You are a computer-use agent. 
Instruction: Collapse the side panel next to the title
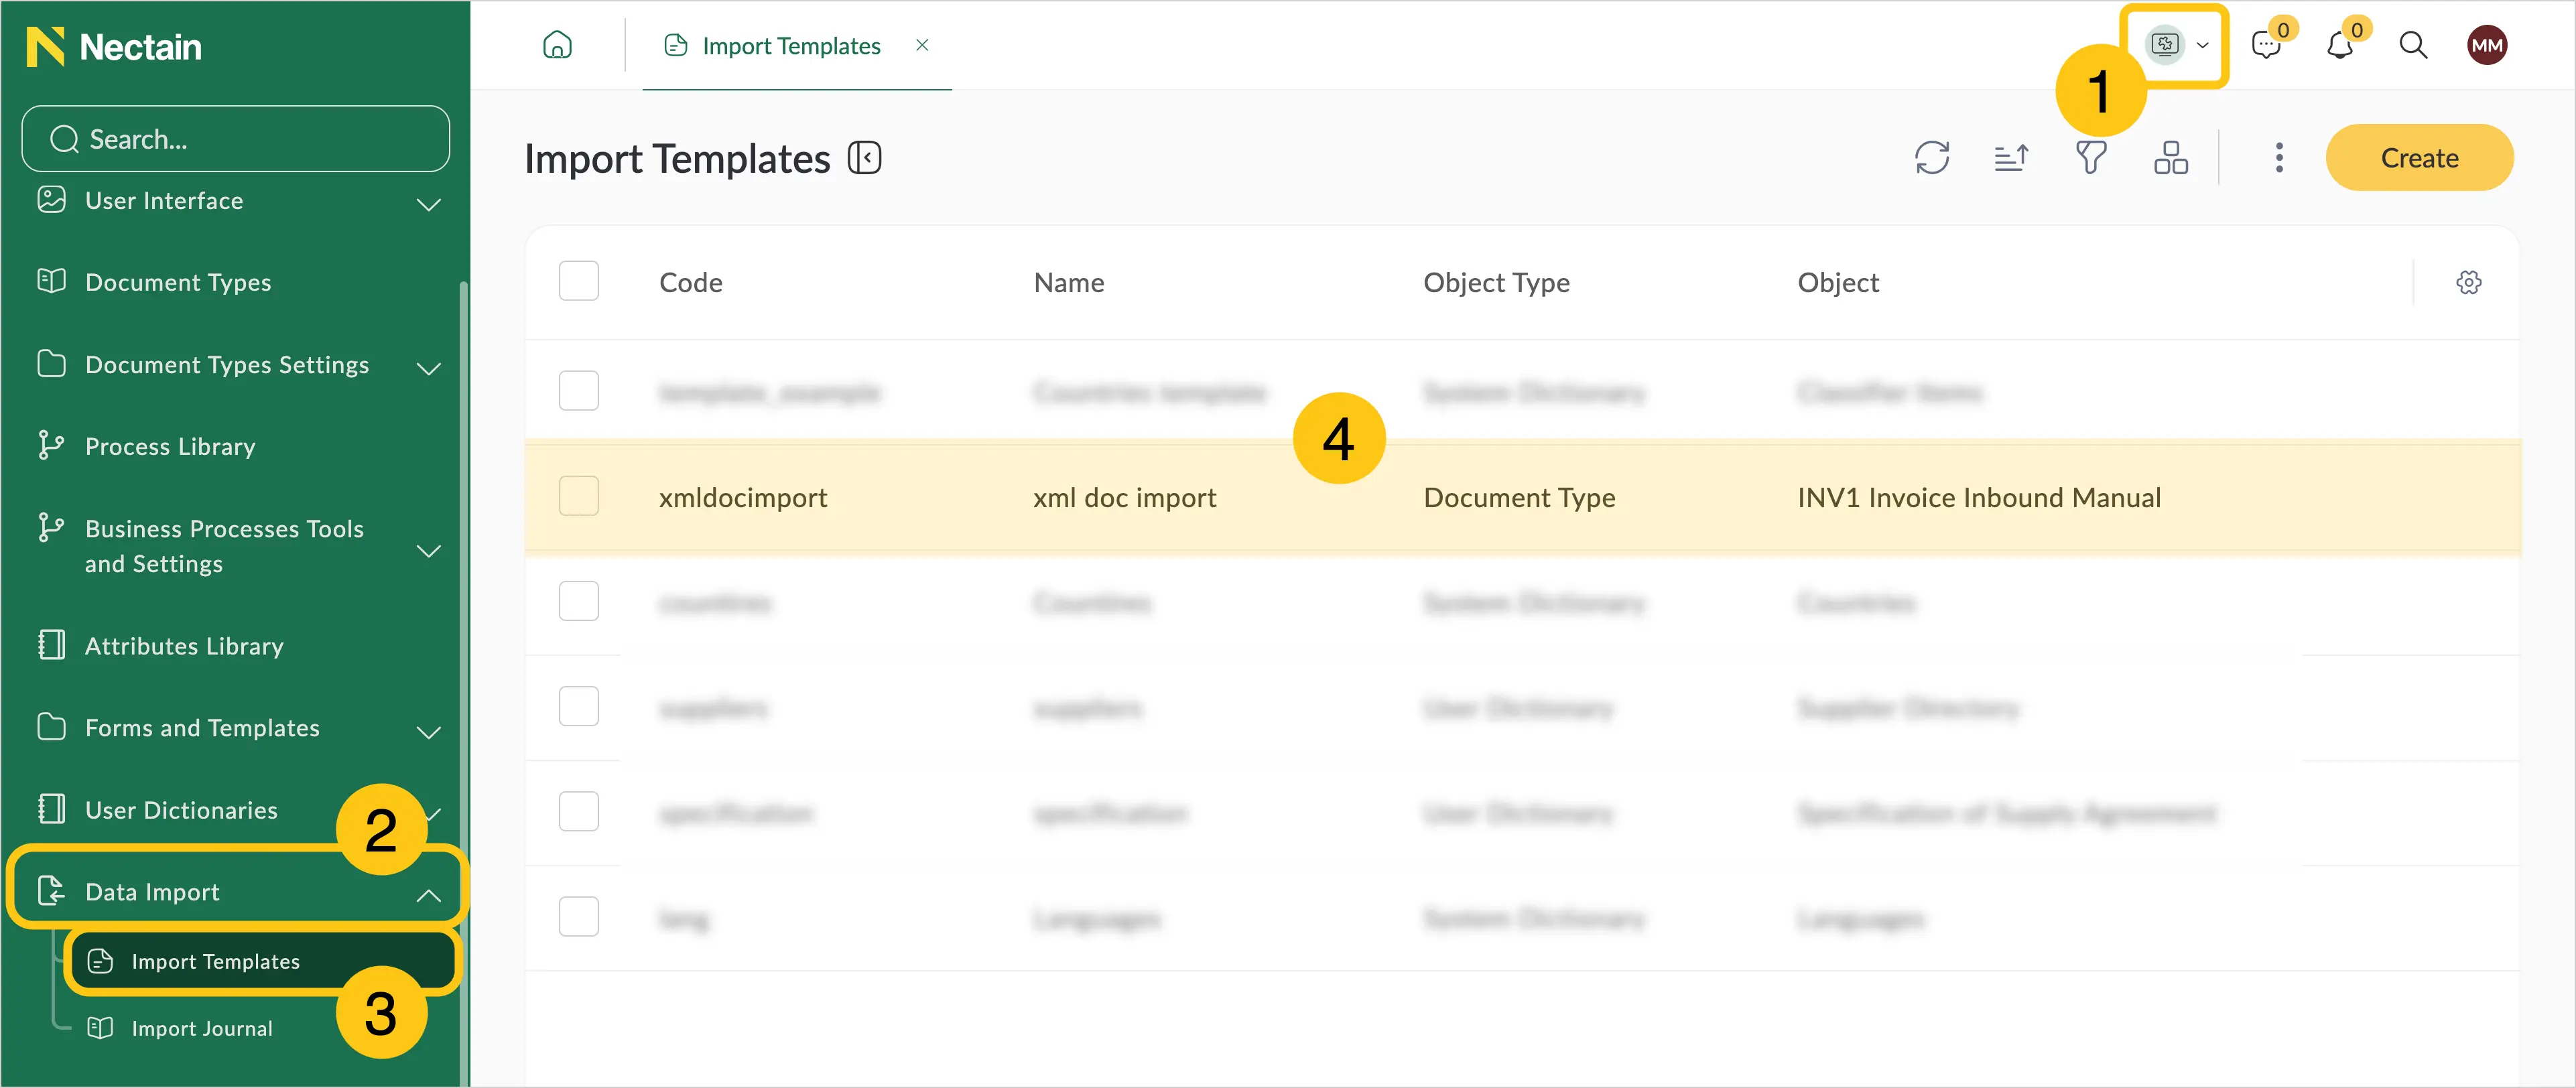[865, 158]
